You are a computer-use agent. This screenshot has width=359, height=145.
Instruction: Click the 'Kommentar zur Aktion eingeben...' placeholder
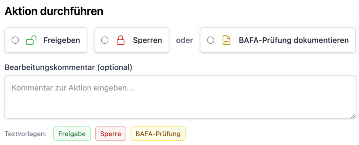click(x=73, y=88)
